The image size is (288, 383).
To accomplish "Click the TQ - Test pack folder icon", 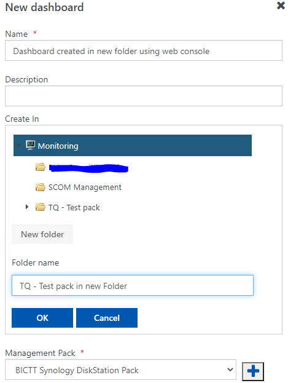I will point(41,207).
